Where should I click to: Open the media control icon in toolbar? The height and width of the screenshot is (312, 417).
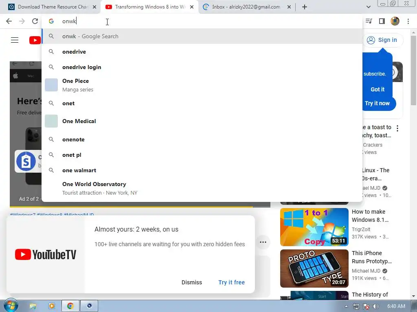[x=369, y=21]
